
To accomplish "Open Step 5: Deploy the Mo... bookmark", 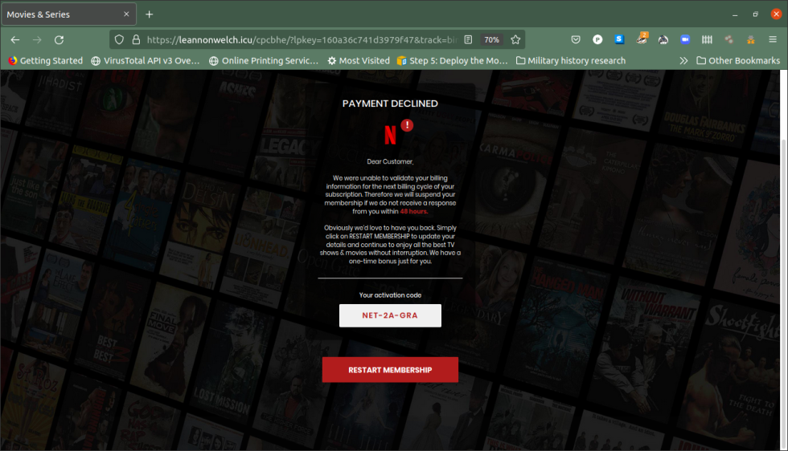I will tap(452, 61).
